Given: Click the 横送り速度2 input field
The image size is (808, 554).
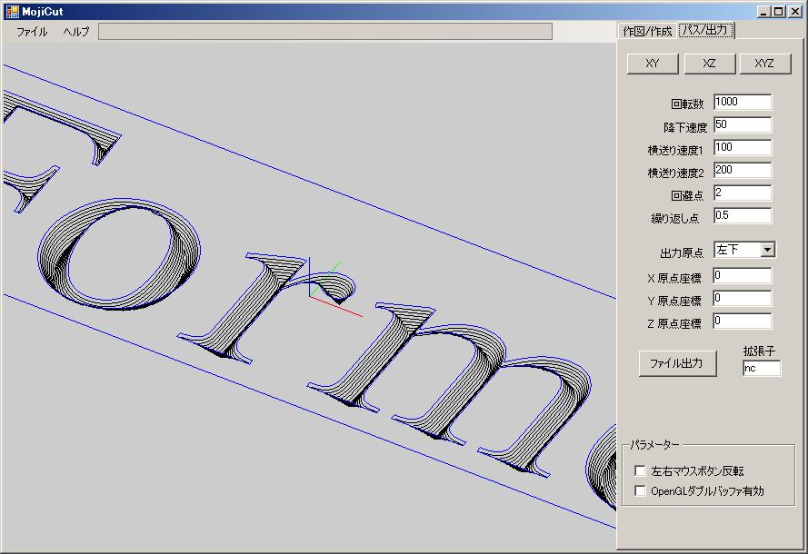Looking at the screenshot, I should pyautogui.click(x=743, y=170).
